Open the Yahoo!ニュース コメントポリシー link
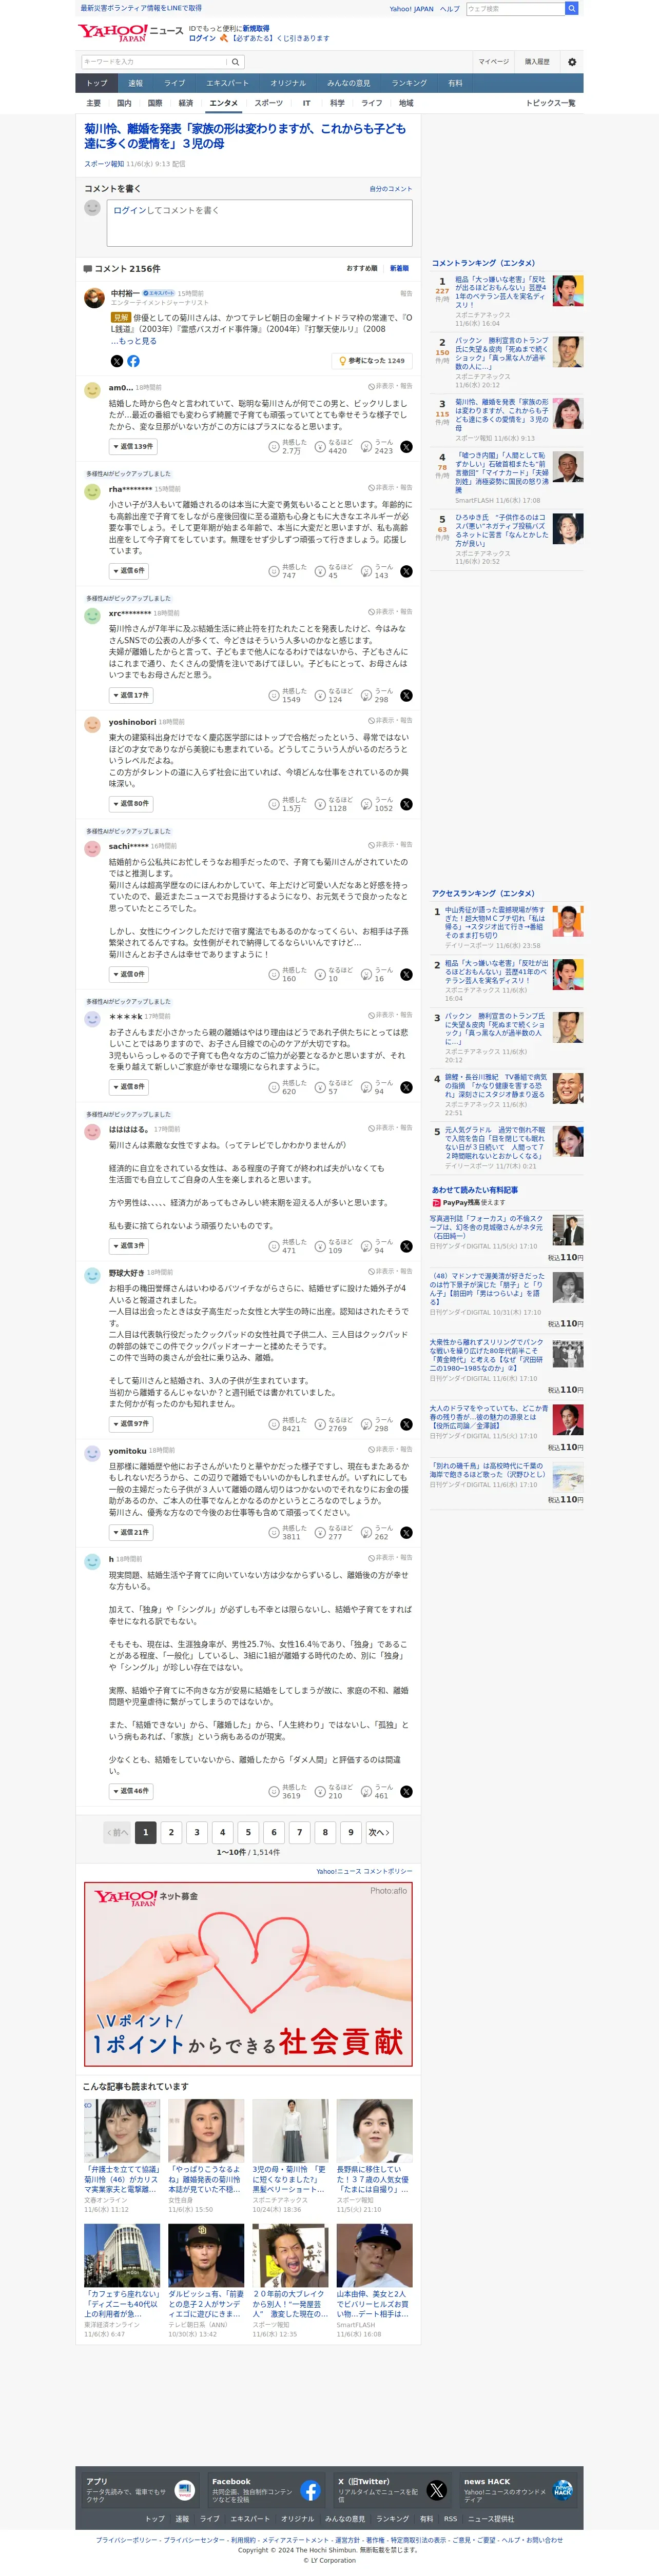This screenshot has width=659, height=2576. coord(364,1871)
